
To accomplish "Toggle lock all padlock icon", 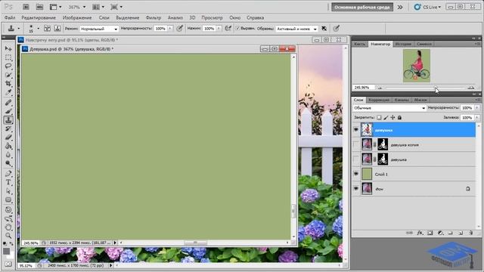I will [399, 117].
